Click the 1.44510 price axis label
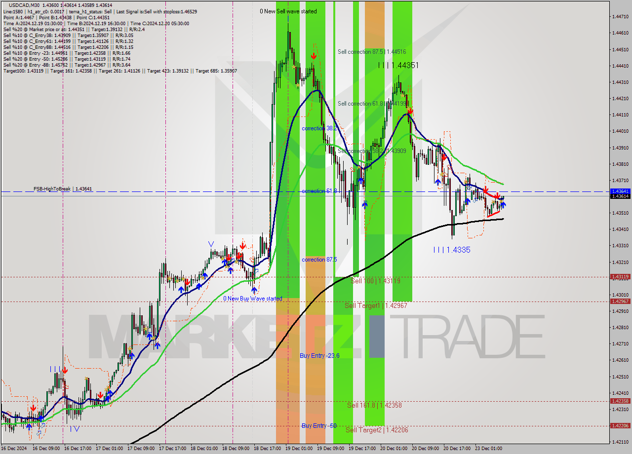The width and height of the screenshot is (632, 454). (620, 49)
